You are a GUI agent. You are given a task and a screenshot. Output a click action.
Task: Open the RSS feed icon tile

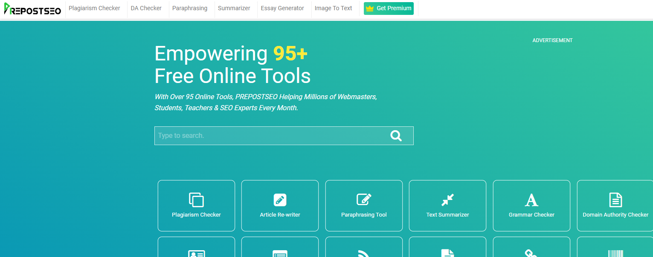tap(364, 253)
